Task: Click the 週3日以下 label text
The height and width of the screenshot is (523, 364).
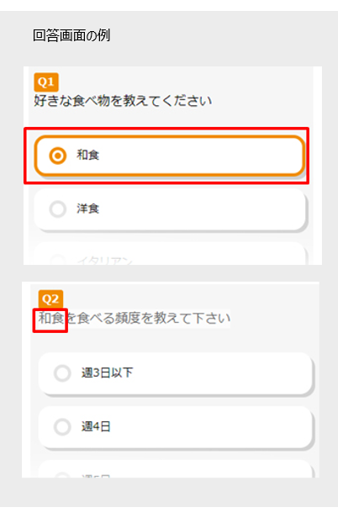Action: tap(107, 372)
